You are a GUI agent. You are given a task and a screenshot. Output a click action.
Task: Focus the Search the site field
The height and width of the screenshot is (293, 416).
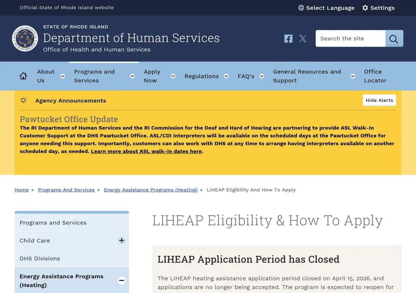pos(350,39)
